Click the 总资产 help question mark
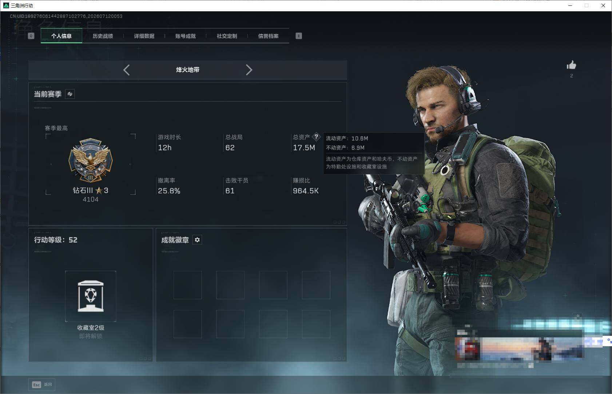 pos(316,137)
